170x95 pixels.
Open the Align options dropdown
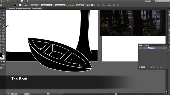point(104,5)
